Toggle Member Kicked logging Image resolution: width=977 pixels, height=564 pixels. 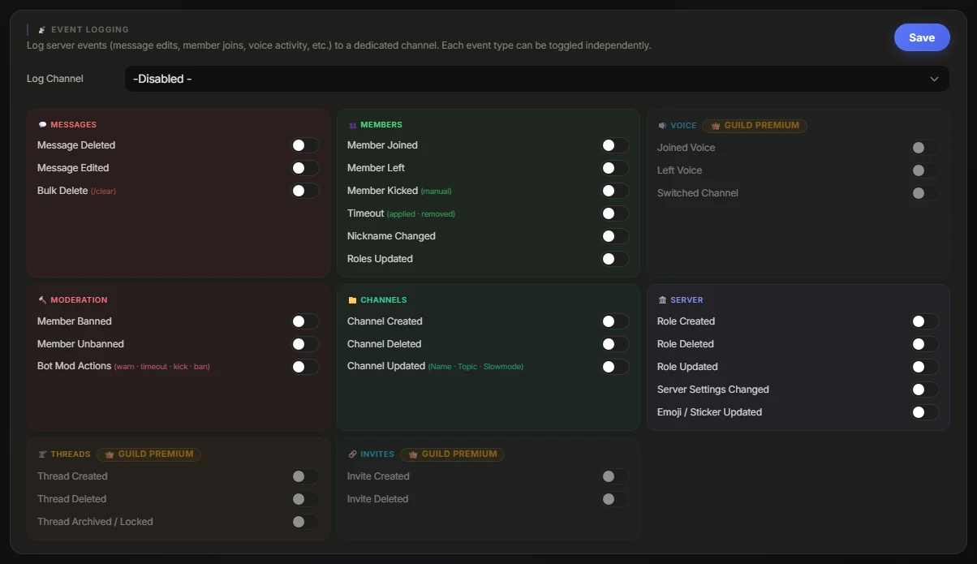click(615, 191)
